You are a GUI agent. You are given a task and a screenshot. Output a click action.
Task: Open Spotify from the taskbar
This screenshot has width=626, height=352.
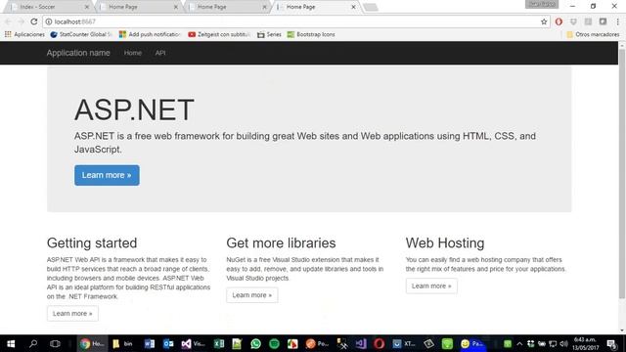coord(274,343)
